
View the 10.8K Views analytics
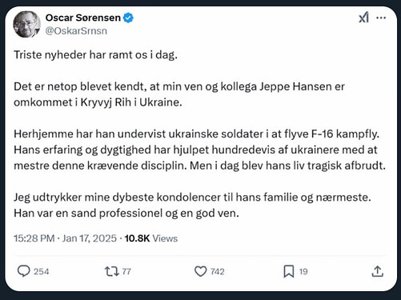pyautogui.click(x=151, y=238)
